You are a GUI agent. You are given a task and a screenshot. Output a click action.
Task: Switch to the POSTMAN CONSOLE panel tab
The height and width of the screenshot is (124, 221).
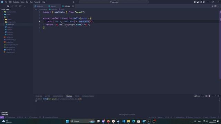(x=88, y=96)
